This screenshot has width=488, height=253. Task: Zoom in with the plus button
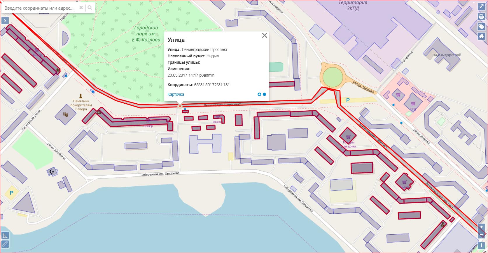[481, 227]
